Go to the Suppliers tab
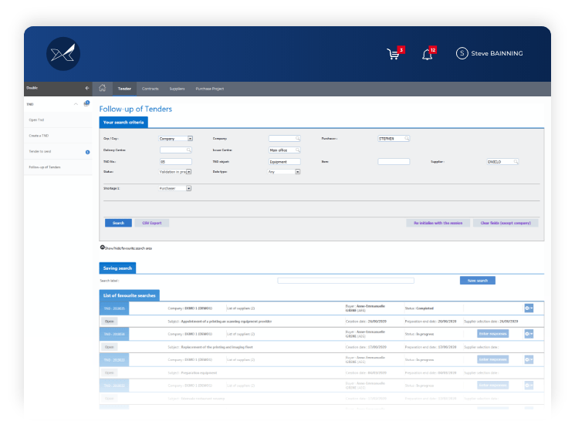The height and width of the screenshot is (421, 575). [x=177, y=89]
